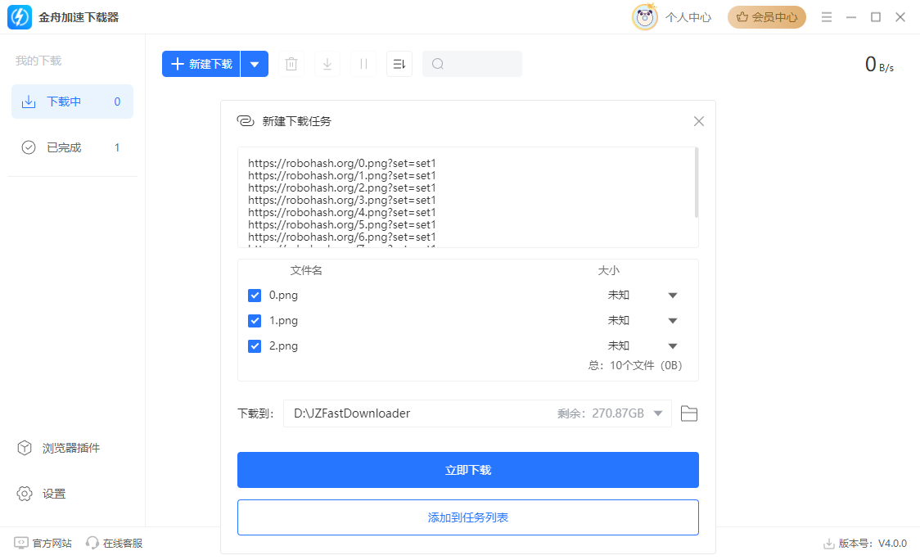Click the 立即下载 button

[x=467, y=469]
